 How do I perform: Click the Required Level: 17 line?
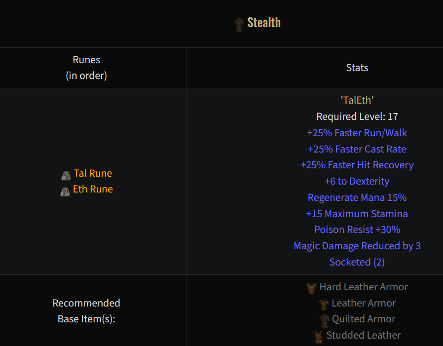(357, 116)
